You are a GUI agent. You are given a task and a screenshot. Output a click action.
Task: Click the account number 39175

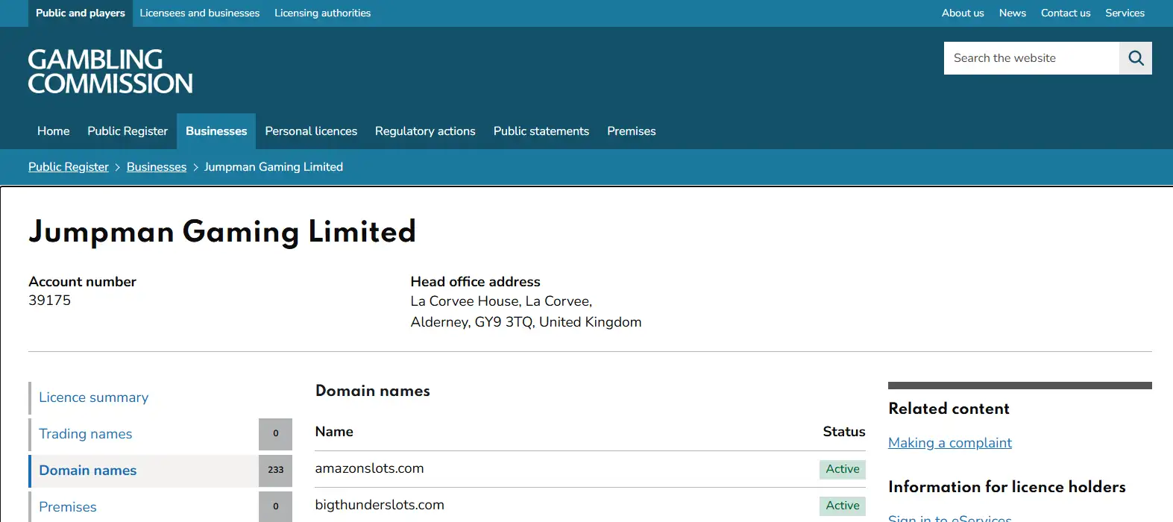coord(50,301)
